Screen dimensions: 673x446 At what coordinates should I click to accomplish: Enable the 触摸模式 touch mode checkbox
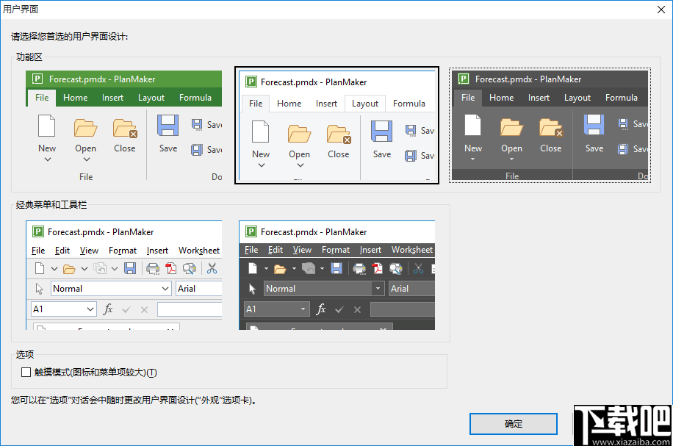(26, 372)
